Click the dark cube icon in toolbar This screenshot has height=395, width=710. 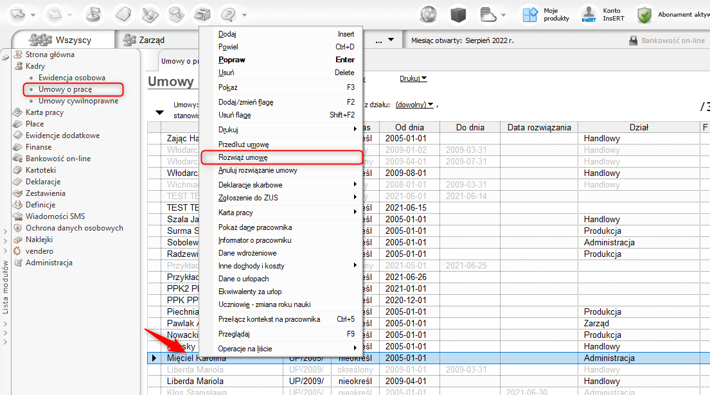point(458,15)
